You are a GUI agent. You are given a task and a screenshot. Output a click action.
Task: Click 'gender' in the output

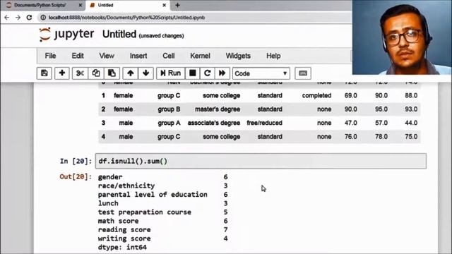pos(110,177)
